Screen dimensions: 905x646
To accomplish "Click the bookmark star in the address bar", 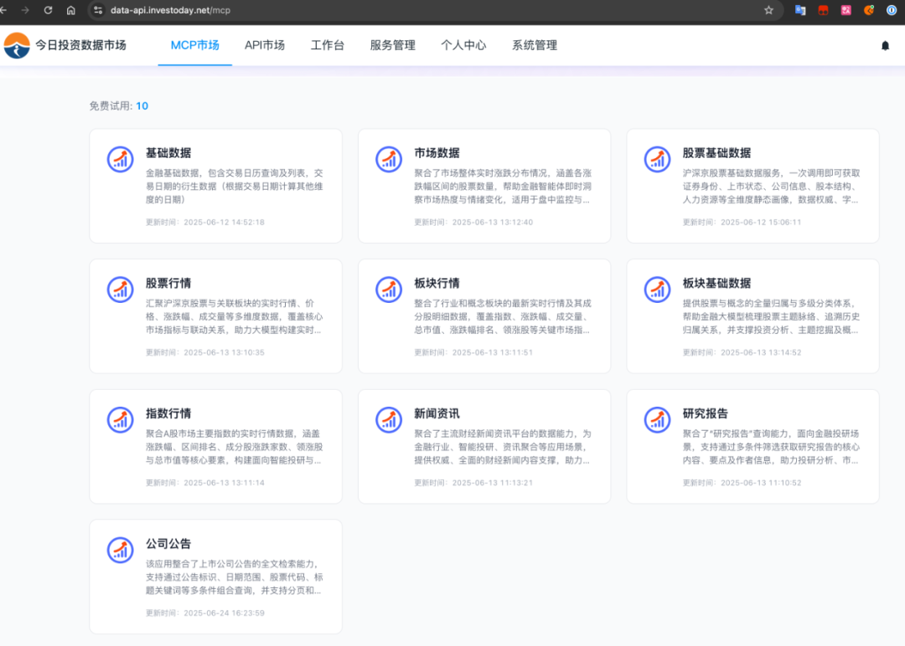I will (x=768, y=11).
